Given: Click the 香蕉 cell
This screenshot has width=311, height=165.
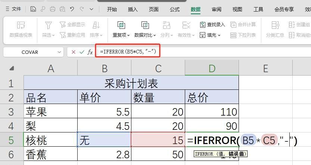Looking at the screenshot, I should pyautogui.click(x=50, y=154).
